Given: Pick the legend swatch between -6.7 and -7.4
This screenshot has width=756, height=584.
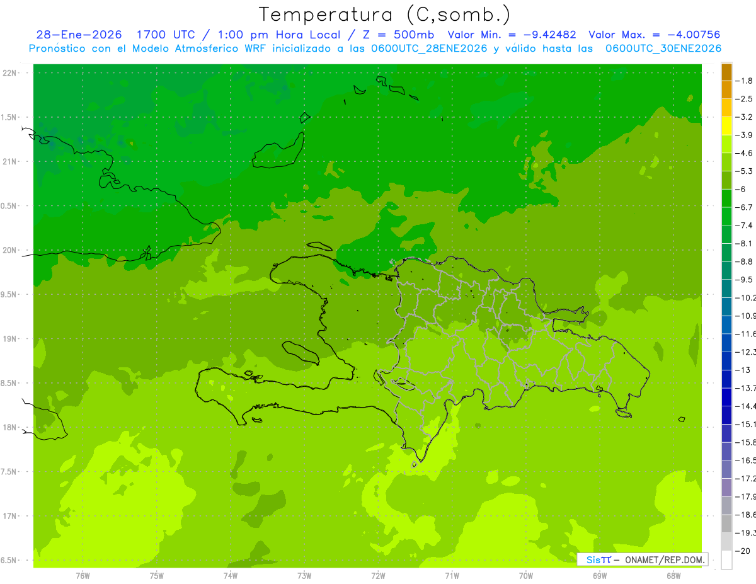Looking at the screenshot, I should point(726,217).
